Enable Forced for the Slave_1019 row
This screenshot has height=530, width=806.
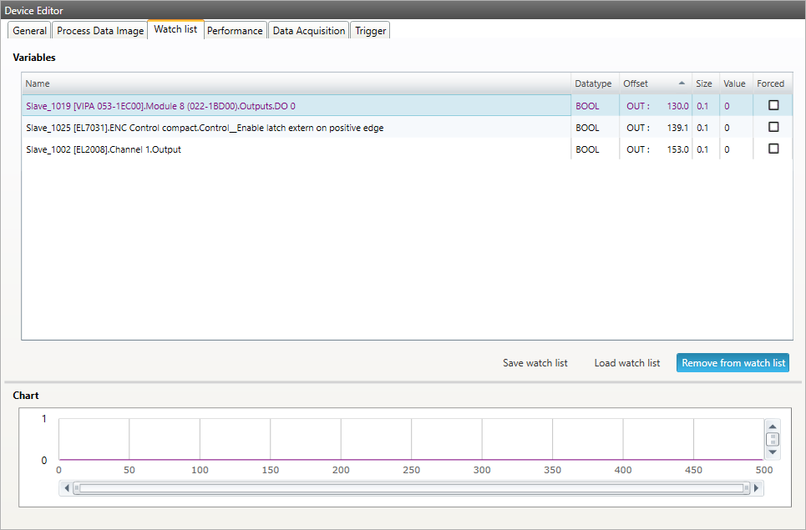click(773, 106)
